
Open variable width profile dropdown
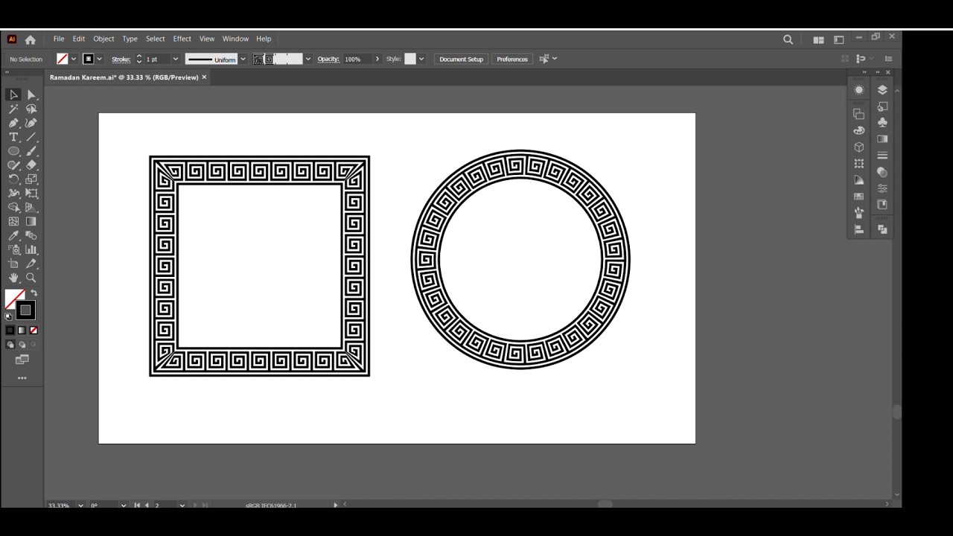(x=243, y=59)
